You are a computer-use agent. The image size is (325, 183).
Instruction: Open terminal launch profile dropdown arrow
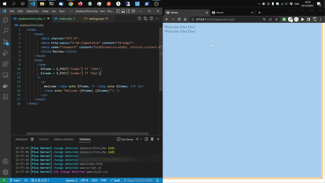pos(141,139)
